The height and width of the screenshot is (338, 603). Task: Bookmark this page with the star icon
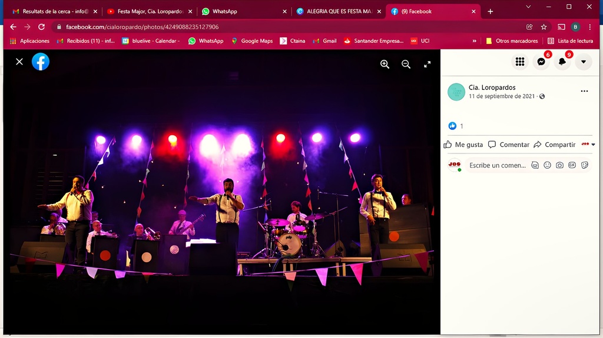pos(544,27)
